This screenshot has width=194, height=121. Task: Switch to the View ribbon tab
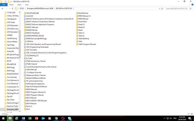point(27,5)
